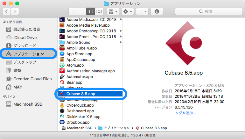Expand the Ample Sound folder arrow
245x139 pixels.
tap(121, 42)
